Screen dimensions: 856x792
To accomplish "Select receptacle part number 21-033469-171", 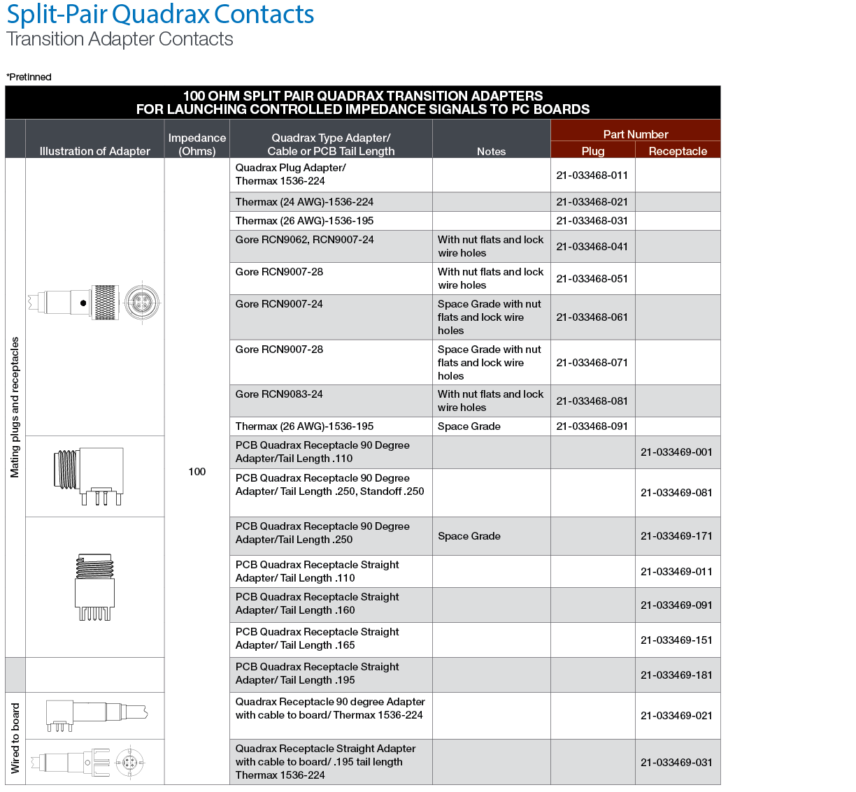I will 676,536.
